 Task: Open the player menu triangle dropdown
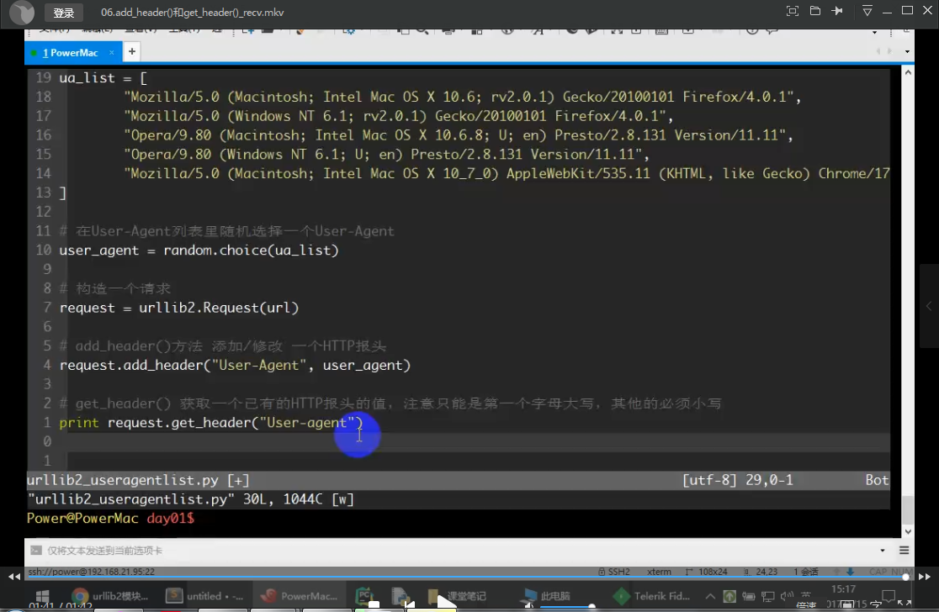[x=867, y=11]
